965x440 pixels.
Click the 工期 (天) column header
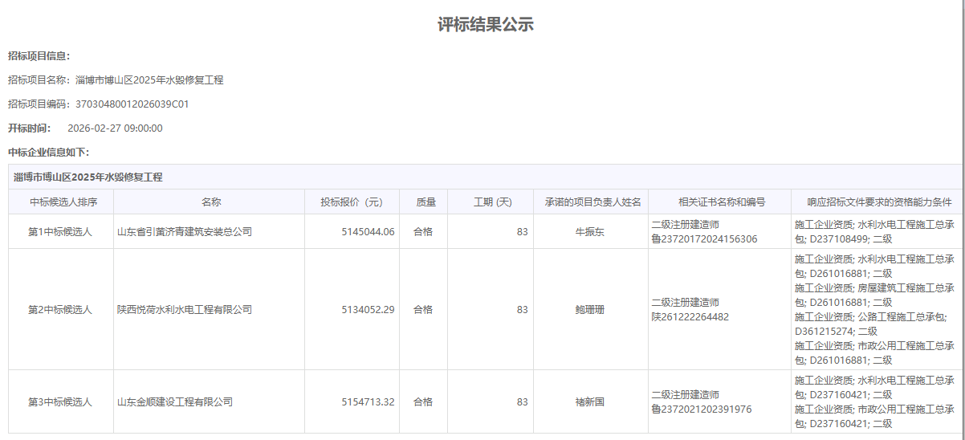pos(492,202)
